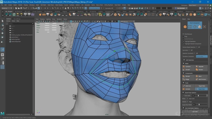Collapse the Mesh section in toolkit
The height and width of the screenshot is (119, 212).
[x=183, y=64]
